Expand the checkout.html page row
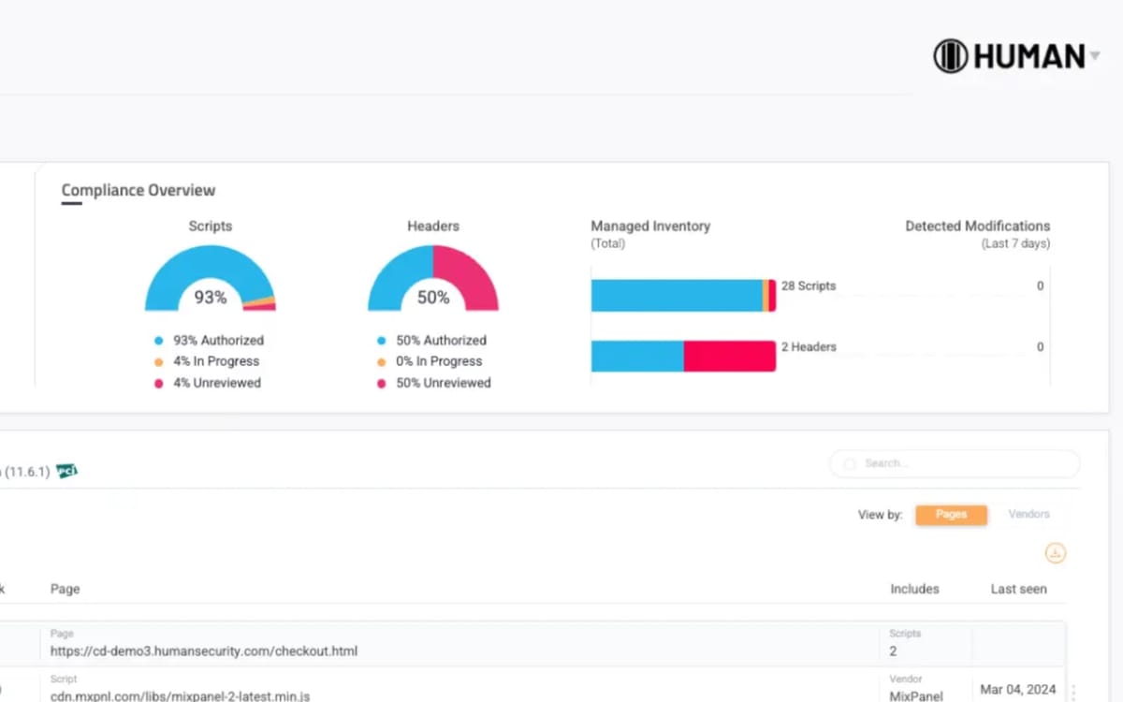Screen dimensions: 1123x702 [x=204, y=651]
